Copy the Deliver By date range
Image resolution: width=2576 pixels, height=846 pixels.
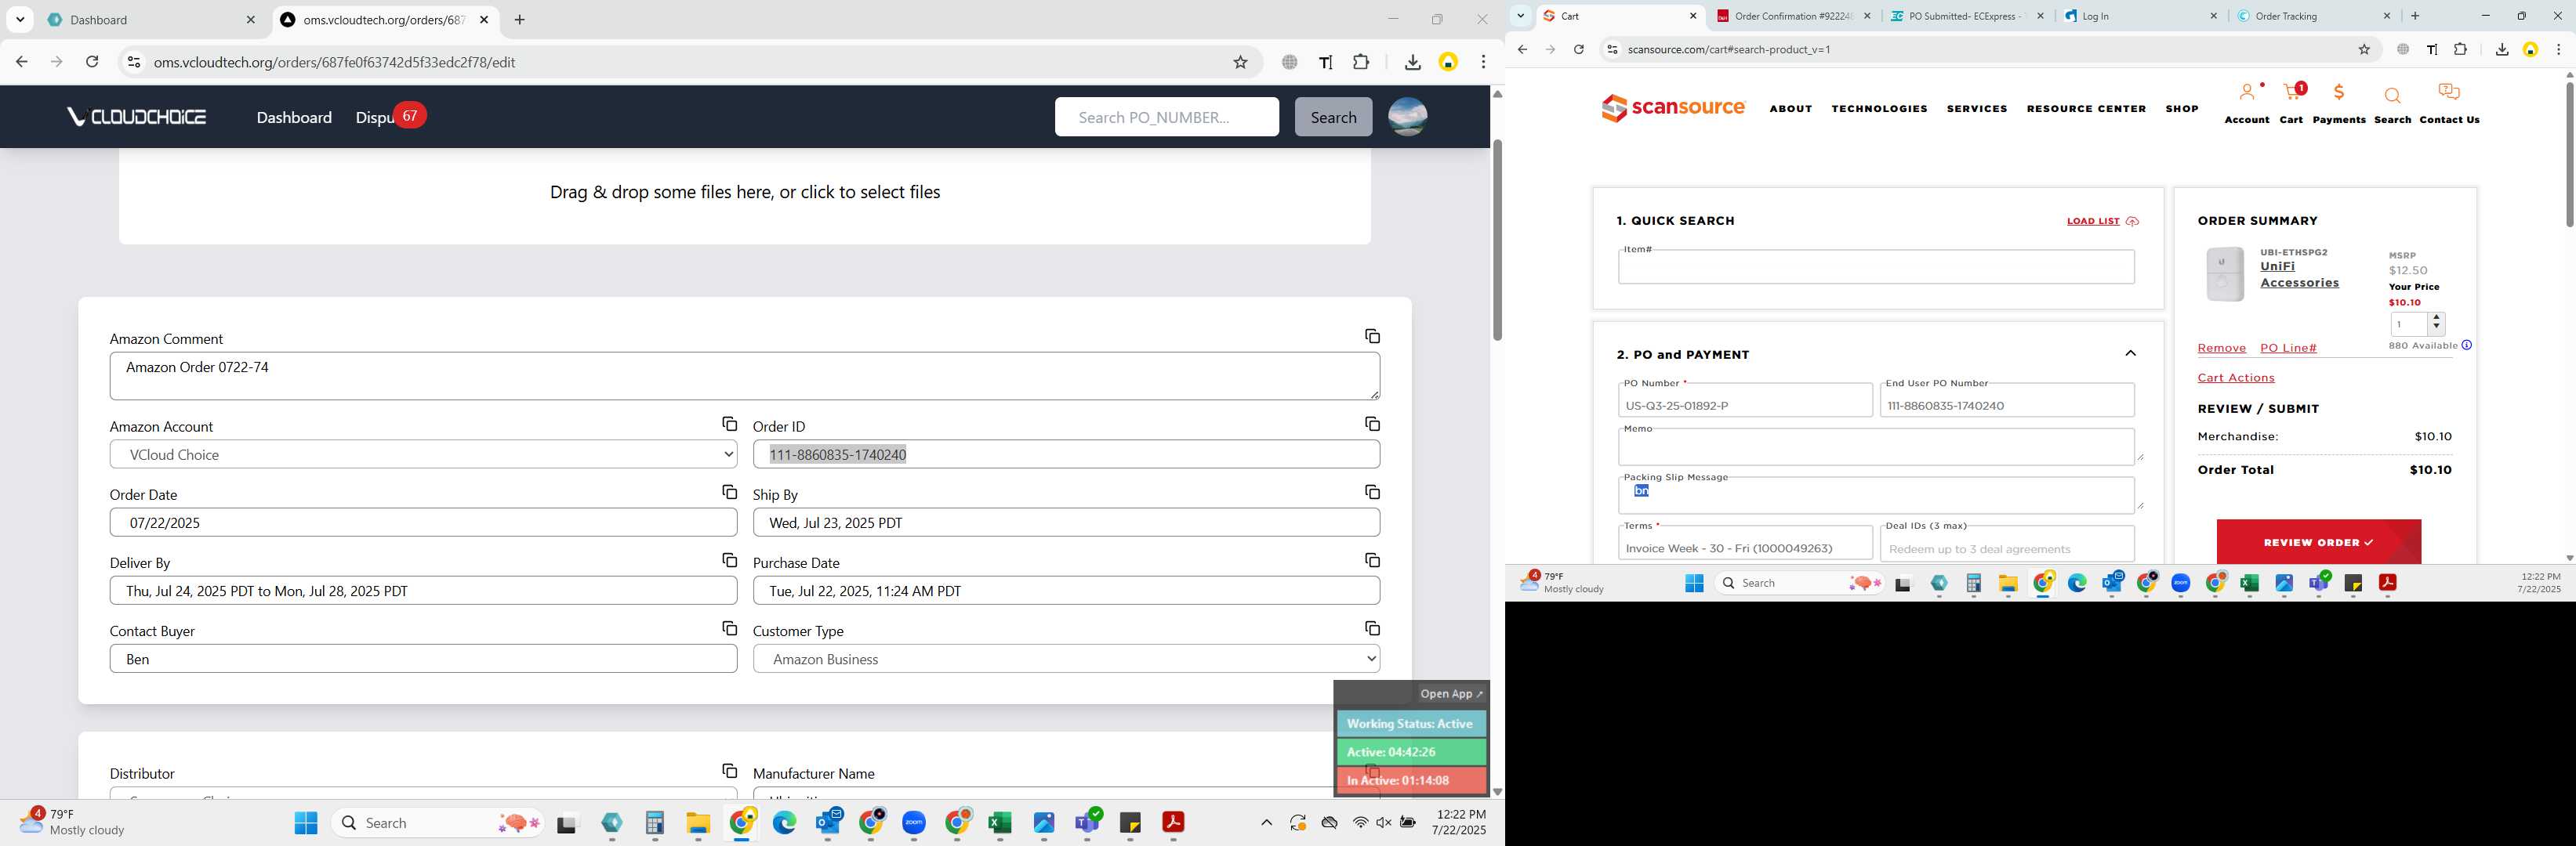coord(729,560)
